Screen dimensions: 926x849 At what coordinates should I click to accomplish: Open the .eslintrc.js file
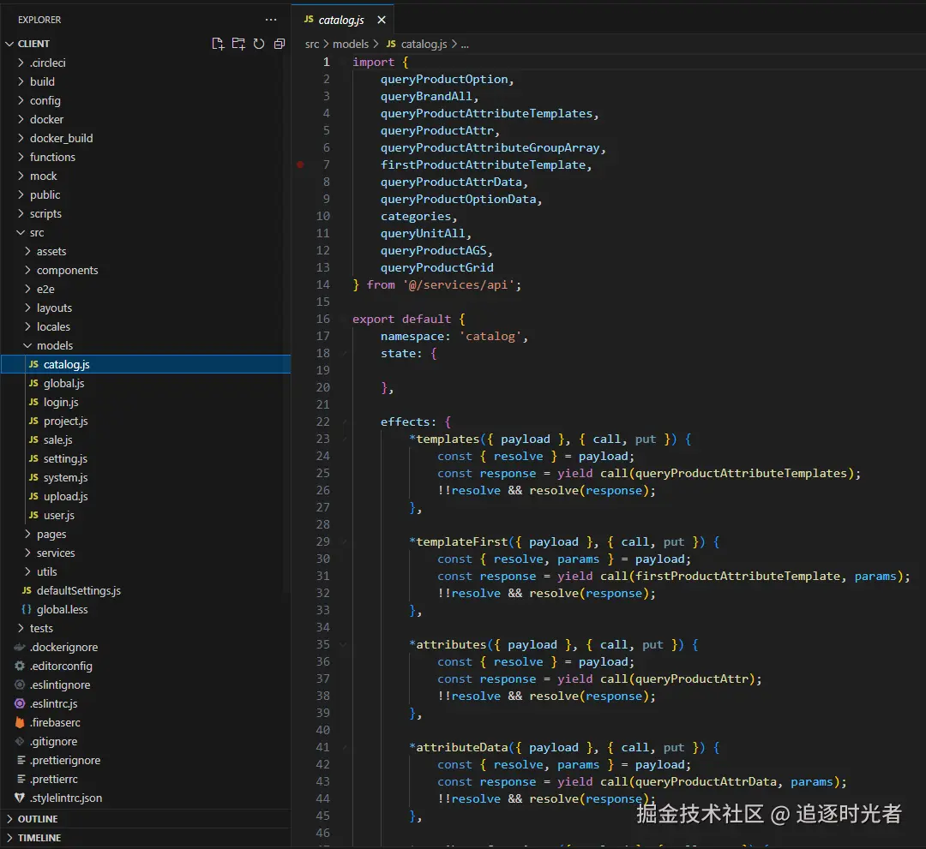53,703
